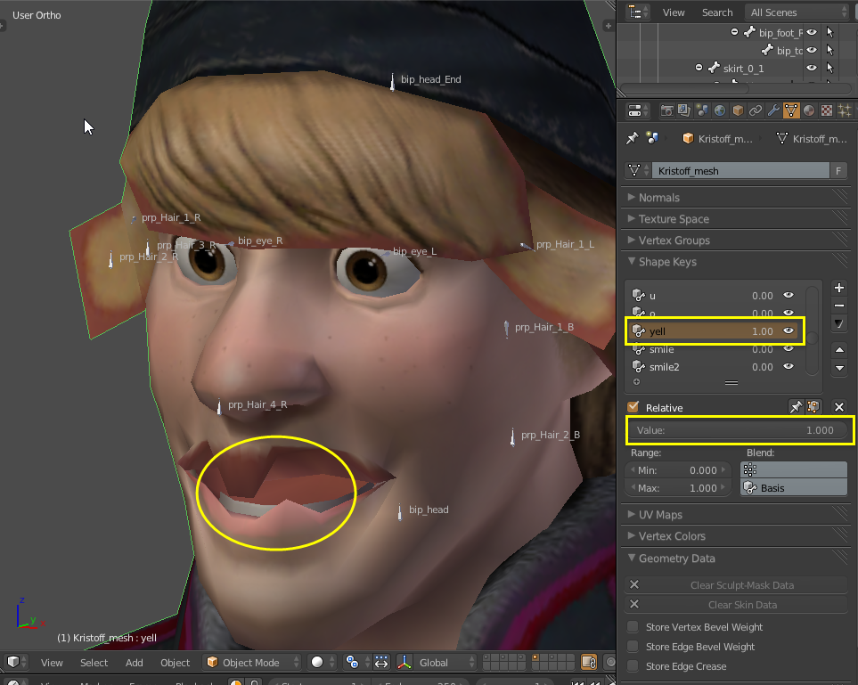
Task: Toggle the Relative shape keys checkbox
Action: tap(633, 407)
